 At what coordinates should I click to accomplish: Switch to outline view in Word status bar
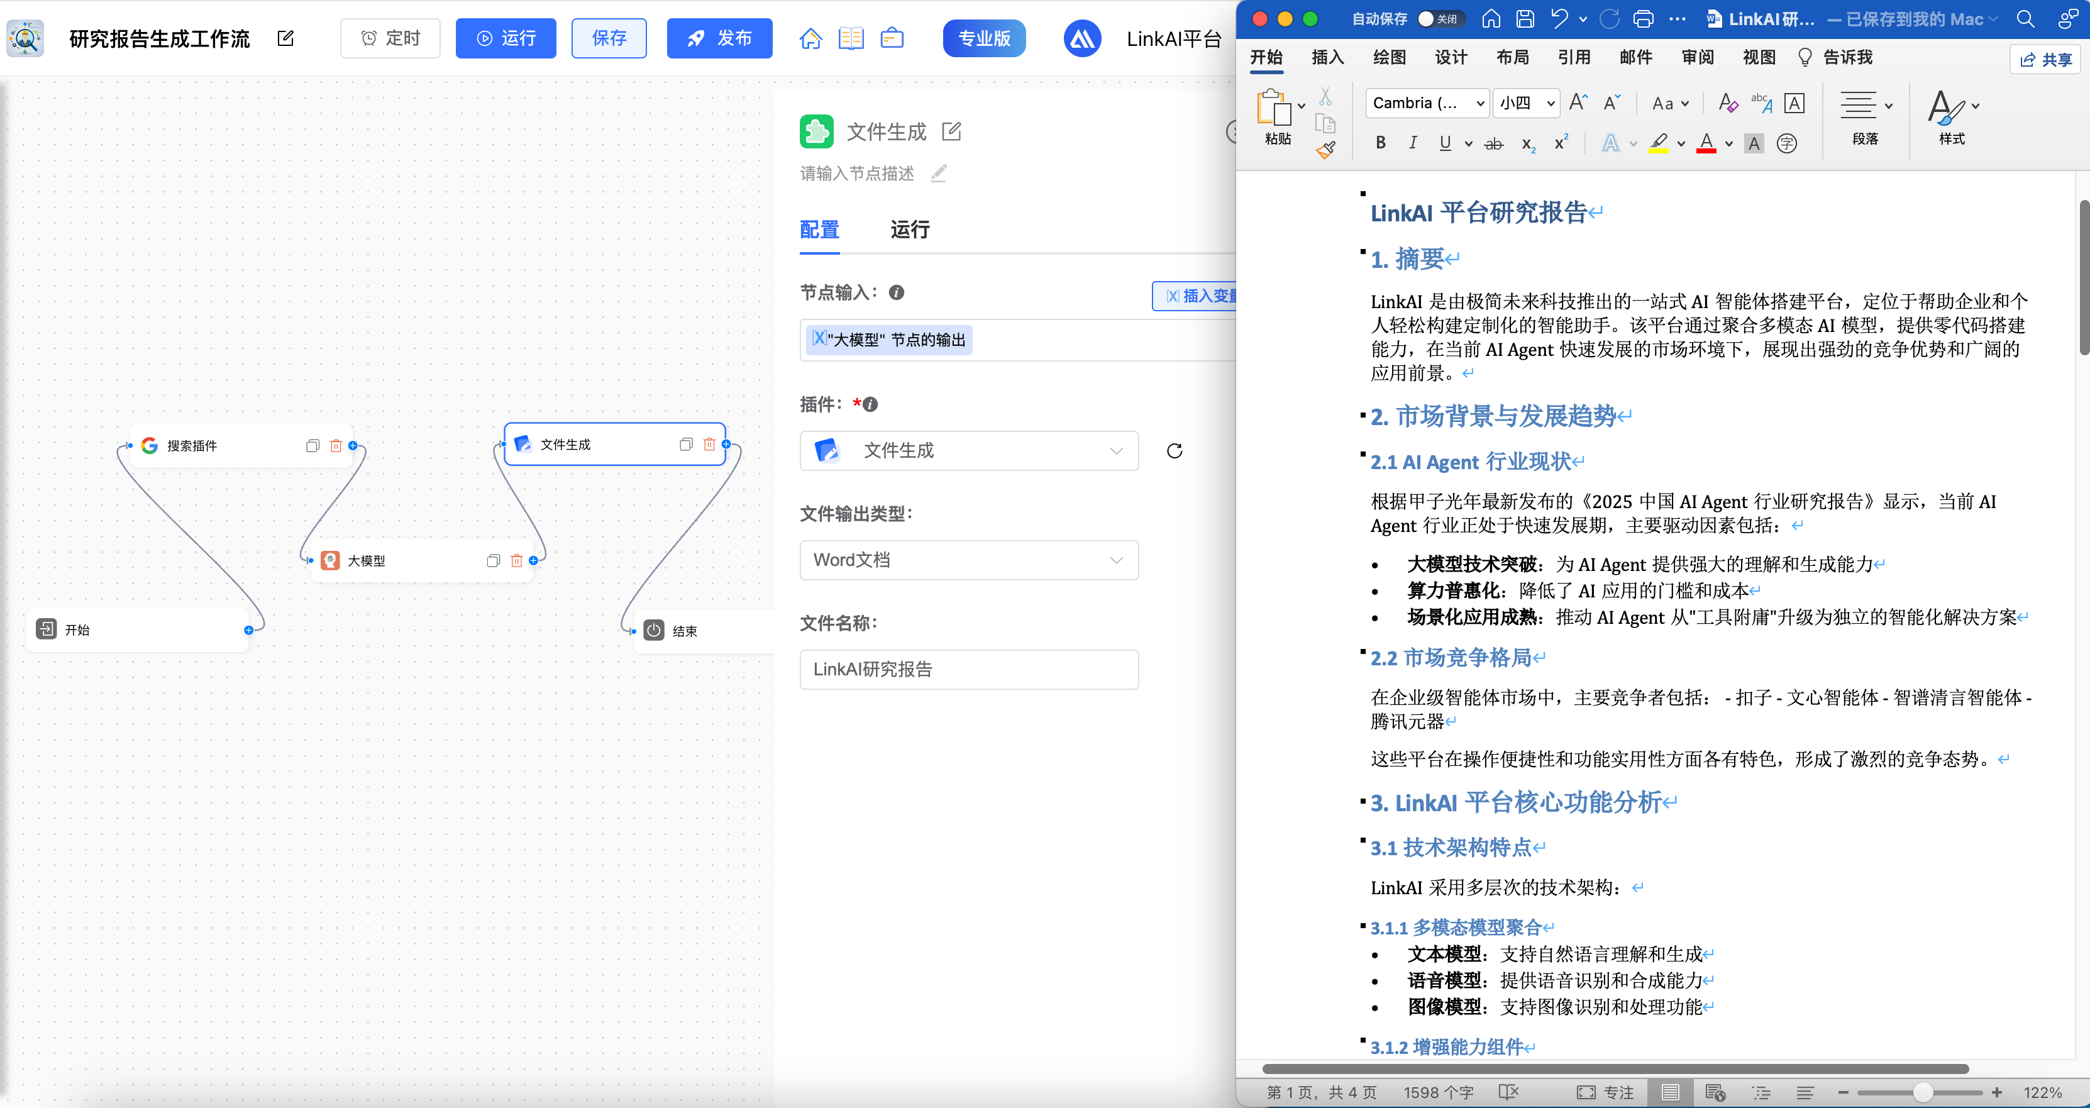[x=1761, y=1092]
